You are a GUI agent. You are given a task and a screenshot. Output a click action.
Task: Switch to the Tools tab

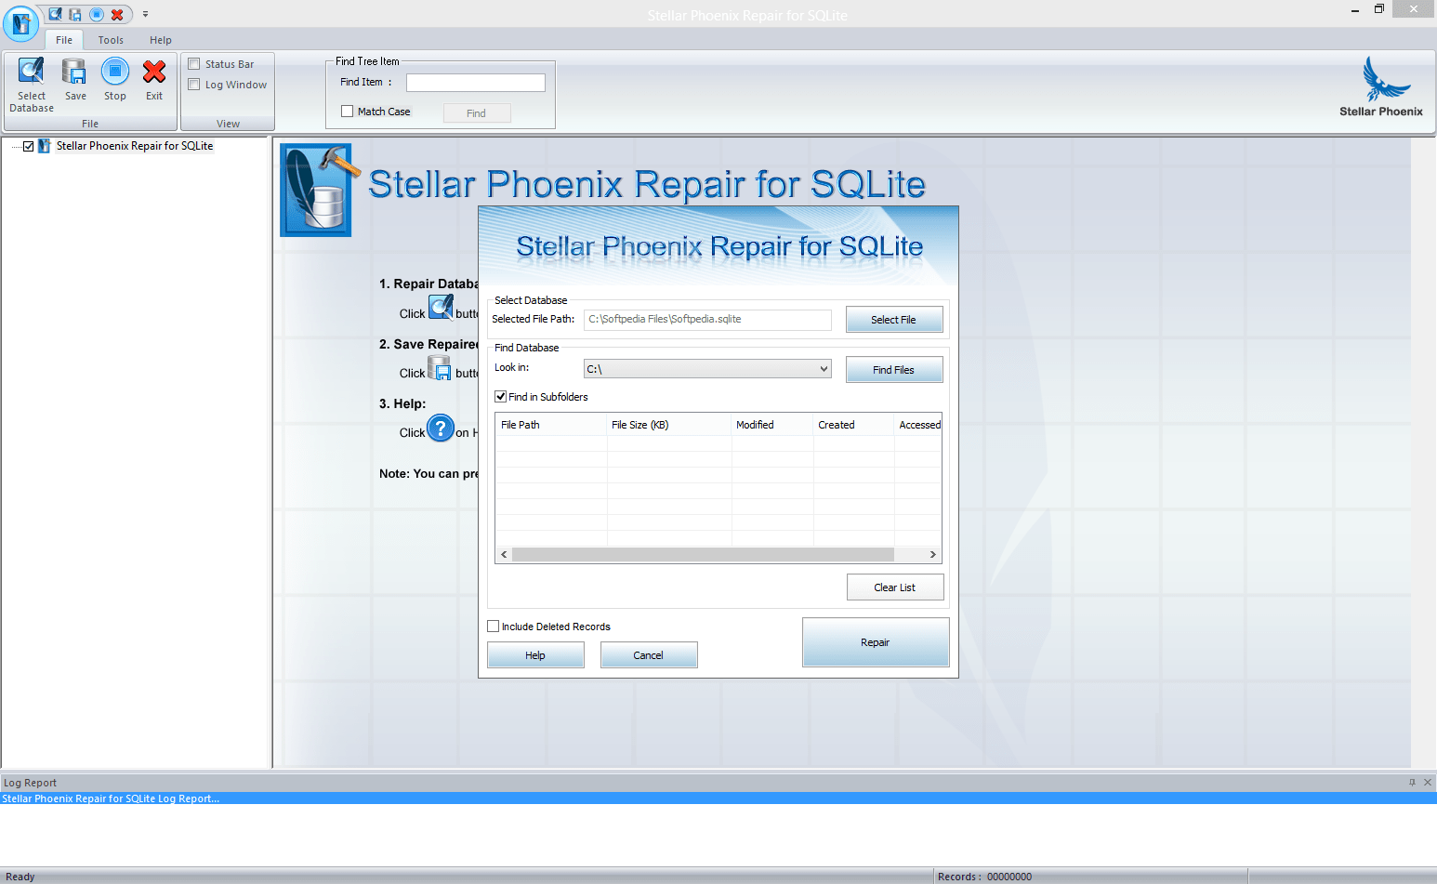[x=111, y=40]
